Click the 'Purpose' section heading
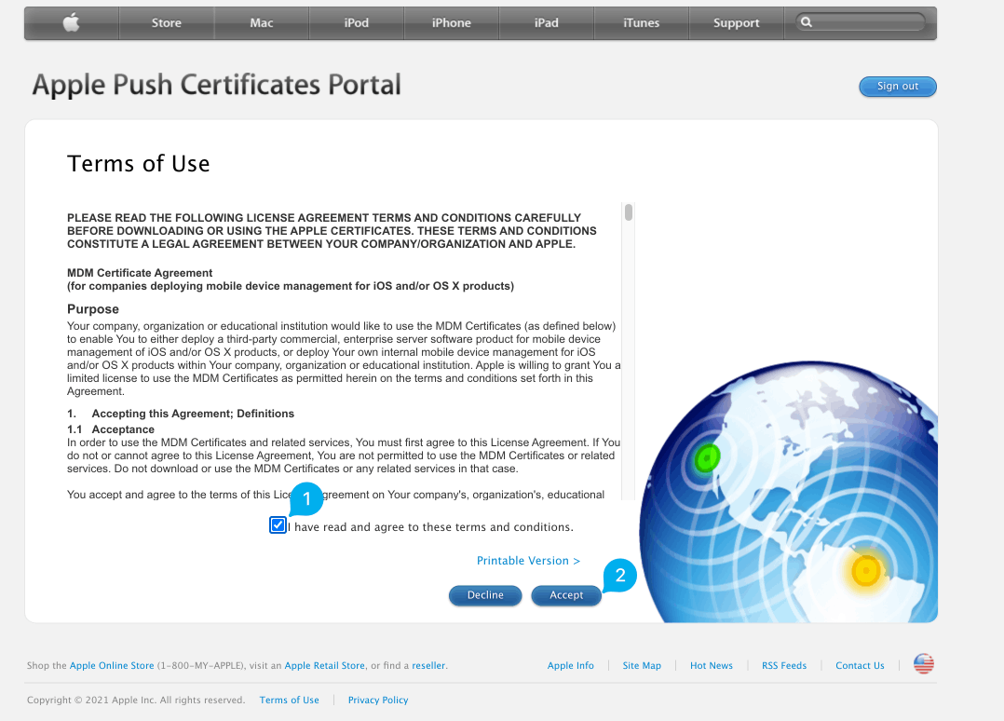The width and height of the screenshot is (1004, 721). pyautogui.click(x=93, y=309)
